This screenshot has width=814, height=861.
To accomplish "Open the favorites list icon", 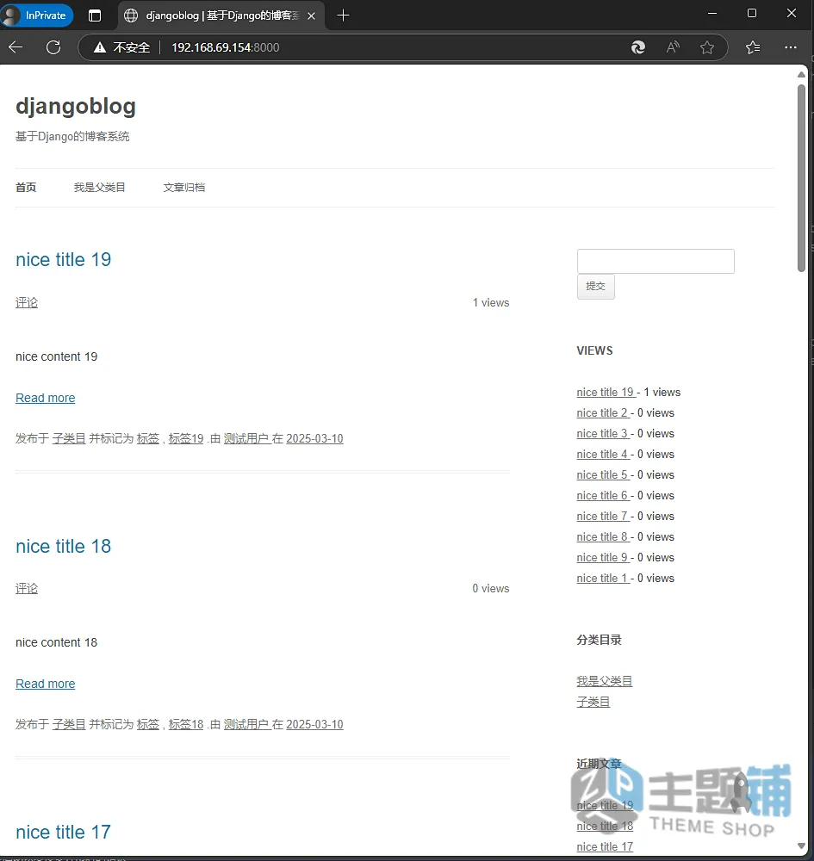I will click(753, 47).
